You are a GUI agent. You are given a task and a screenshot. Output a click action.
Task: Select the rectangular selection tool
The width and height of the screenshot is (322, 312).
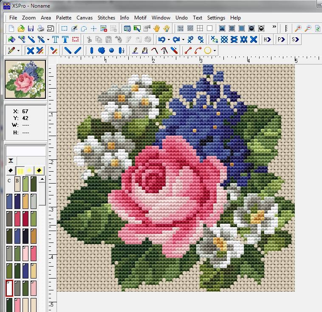tap(64, 28)
